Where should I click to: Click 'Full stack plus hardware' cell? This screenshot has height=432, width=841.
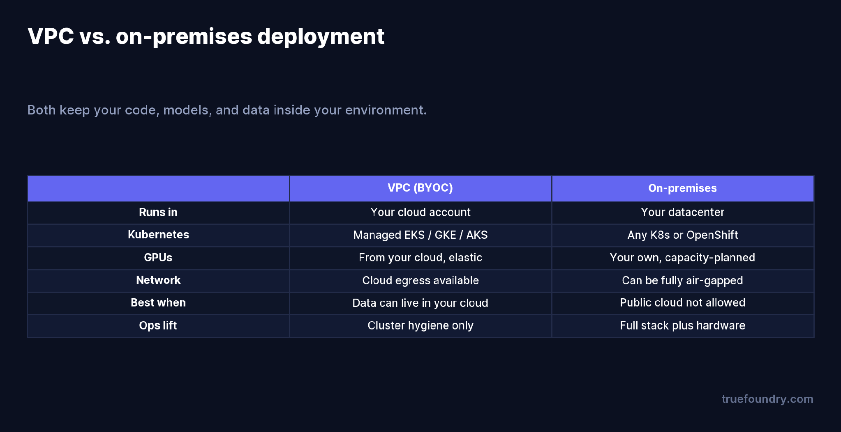[683, 326]
